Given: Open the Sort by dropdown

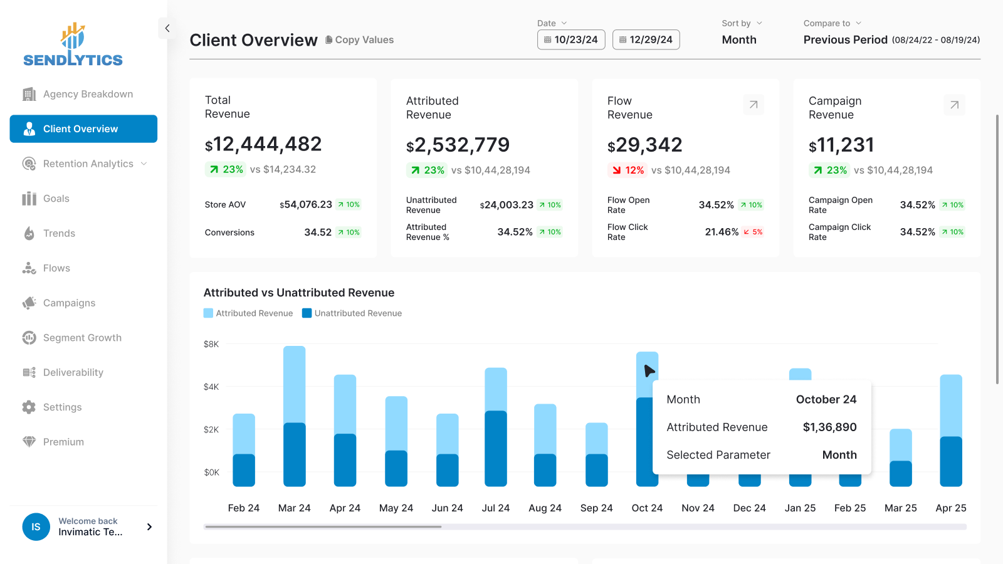Looking at the screenshot, I should 742,23.
